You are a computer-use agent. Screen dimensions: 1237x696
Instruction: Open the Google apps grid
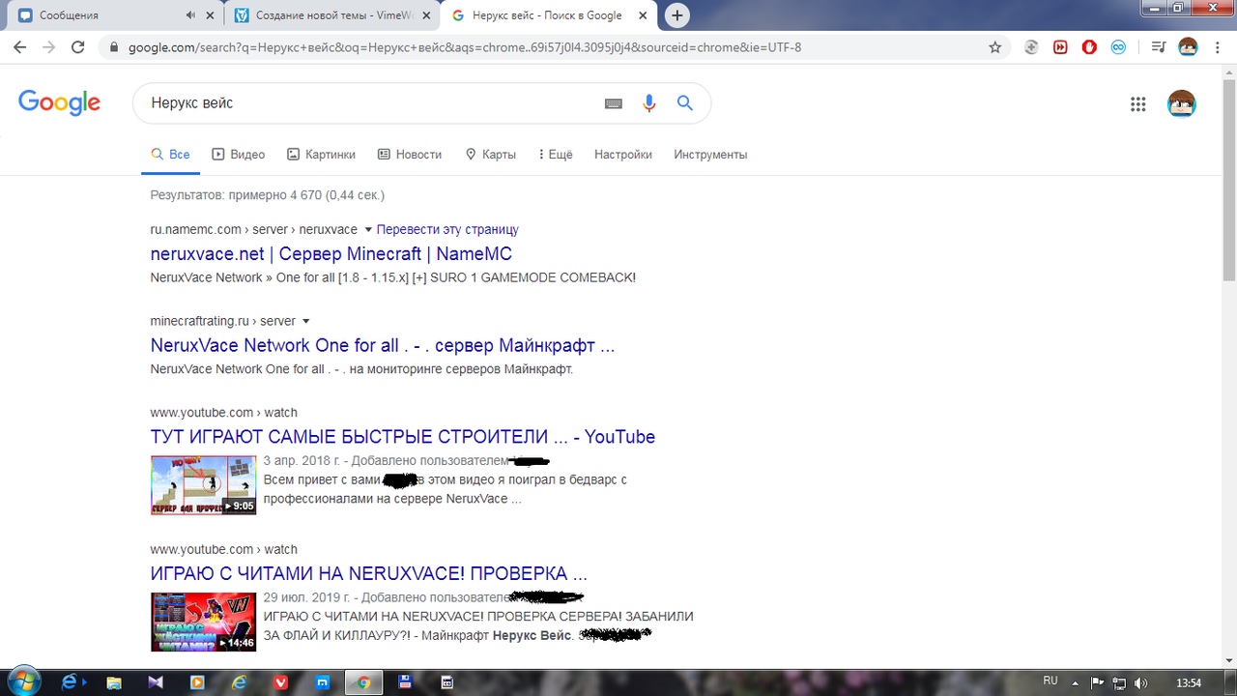(1137, 104)
